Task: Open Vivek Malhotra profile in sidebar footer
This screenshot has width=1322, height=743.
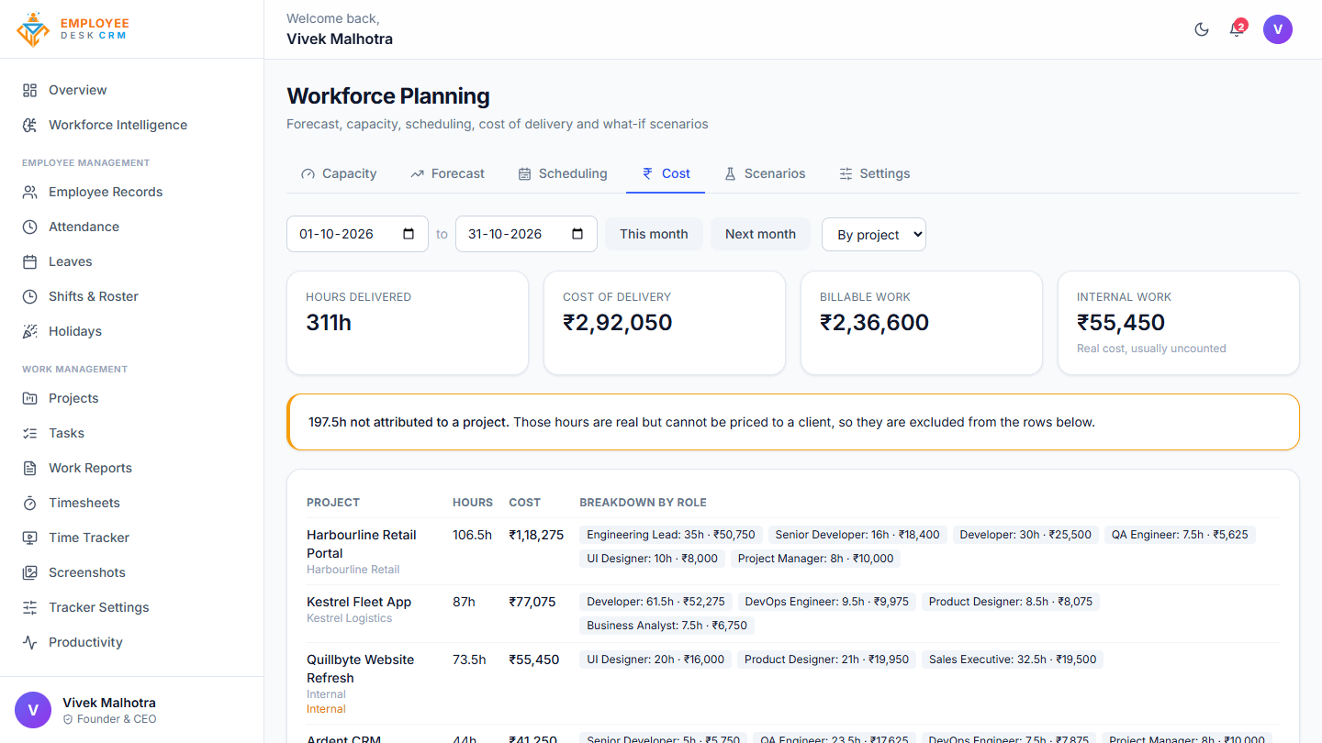Action: pos(131,710)
